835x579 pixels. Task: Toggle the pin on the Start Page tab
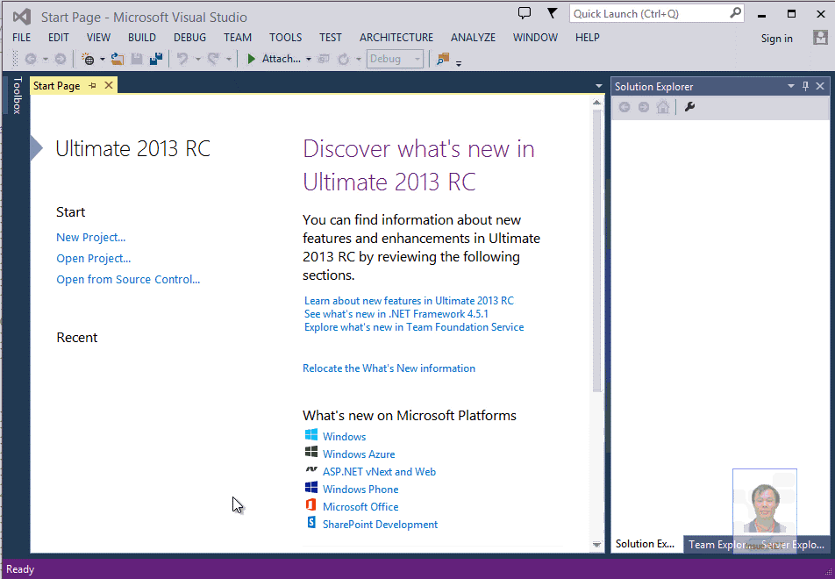[x=93, y=85]
